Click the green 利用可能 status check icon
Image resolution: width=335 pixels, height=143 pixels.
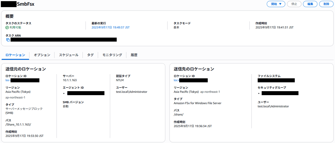click(7, 28)
